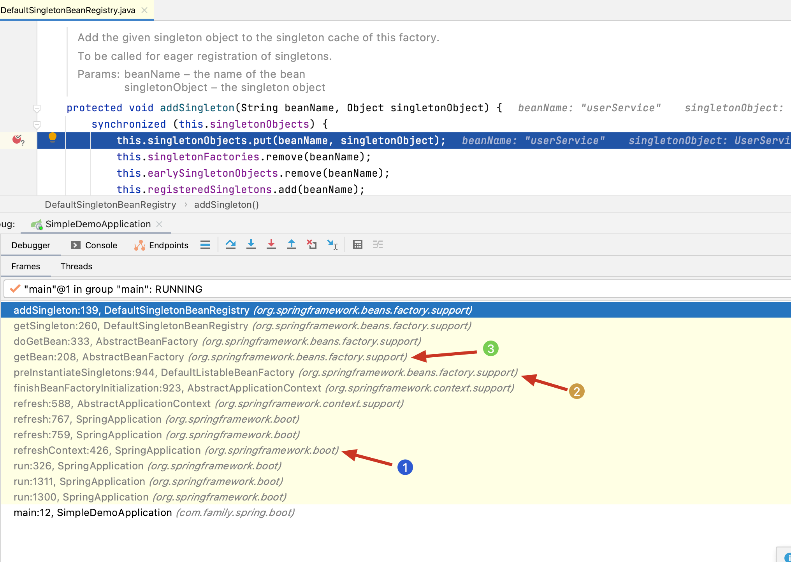Select frame finishBeanFactoryInitialization:923
Screen dimensions: 791x562
coord(396,388)
